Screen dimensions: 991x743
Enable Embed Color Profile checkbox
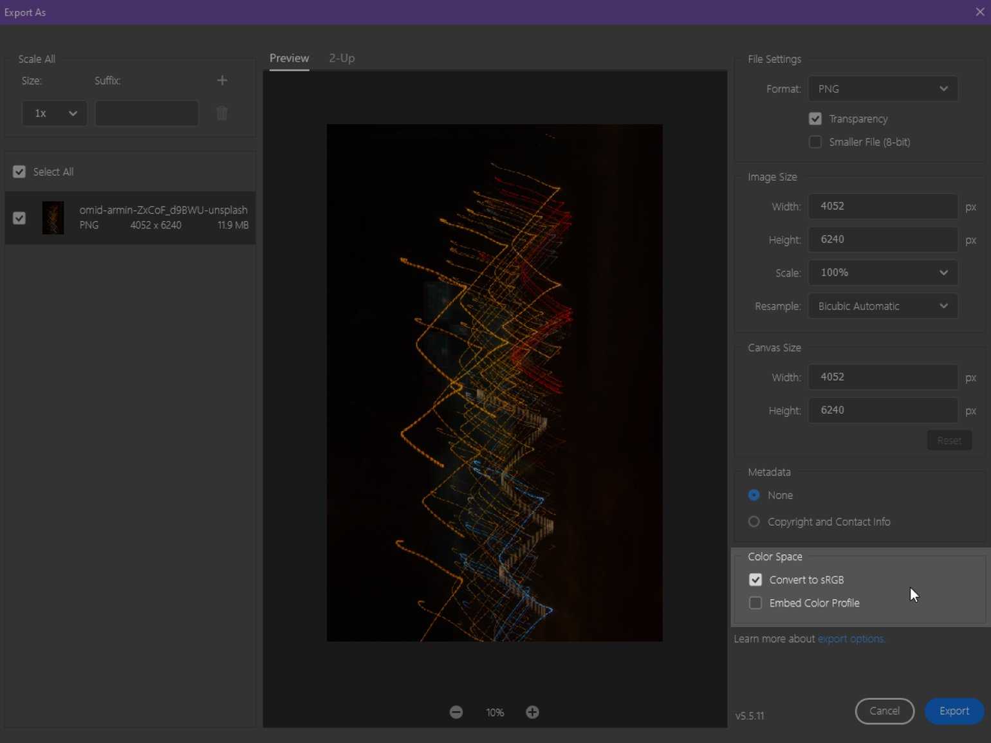click(x=755, y=603)
